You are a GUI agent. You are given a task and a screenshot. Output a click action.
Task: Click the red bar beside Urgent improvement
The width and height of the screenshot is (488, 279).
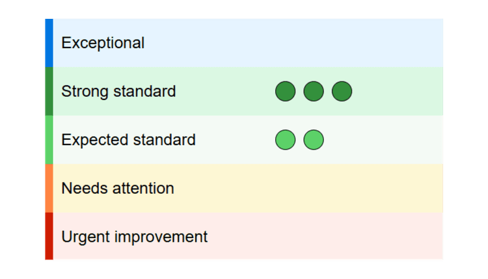pyautogui.click(x=49, y=237)
